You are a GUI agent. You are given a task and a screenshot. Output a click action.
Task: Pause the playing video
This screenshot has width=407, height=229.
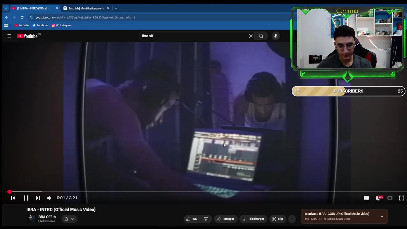[x=26, y=198]
